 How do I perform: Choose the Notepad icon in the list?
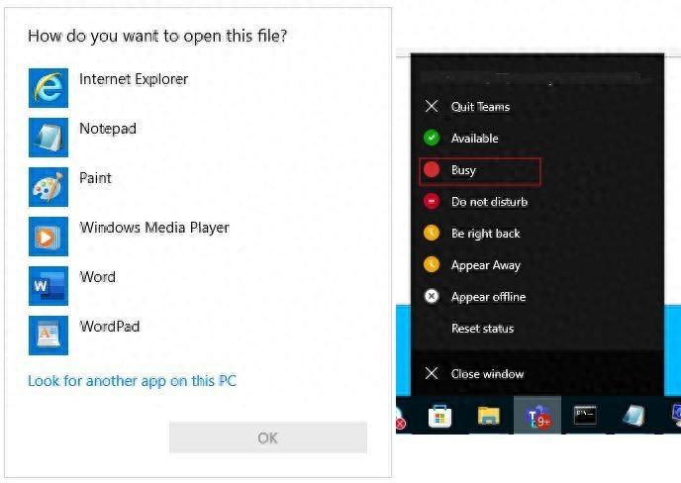pos(49,138)
